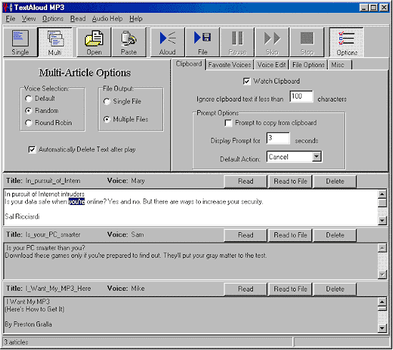Image resolution: width=393 pixels, height=350 pixels.
Task: Paste clipboard text using Paste toolbar button
Action: pyautogui.click(x=129, y=42)
